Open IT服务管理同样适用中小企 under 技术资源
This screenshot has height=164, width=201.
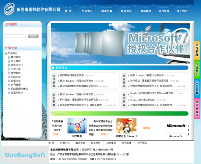point(153,105)
